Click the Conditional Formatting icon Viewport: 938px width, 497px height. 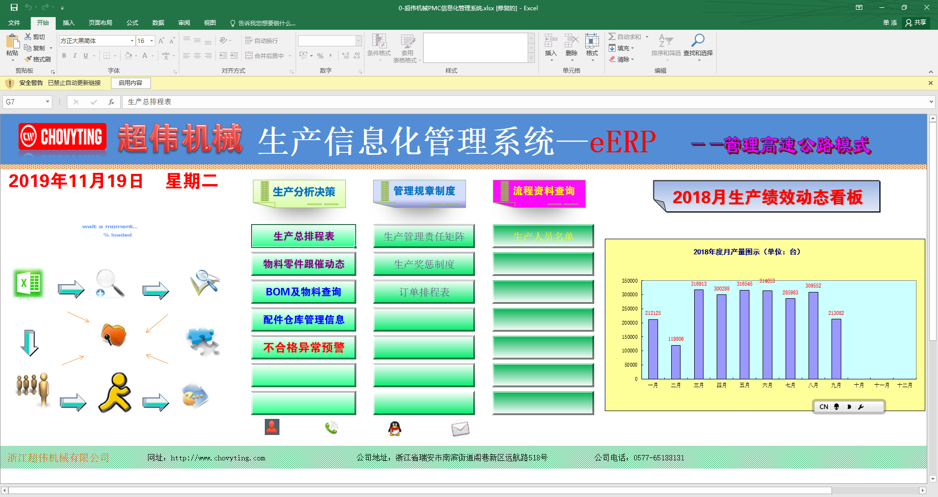tap(379, 41)
